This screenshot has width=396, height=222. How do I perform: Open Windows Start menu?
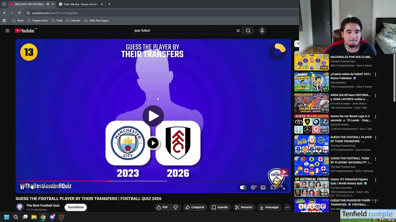6,217
